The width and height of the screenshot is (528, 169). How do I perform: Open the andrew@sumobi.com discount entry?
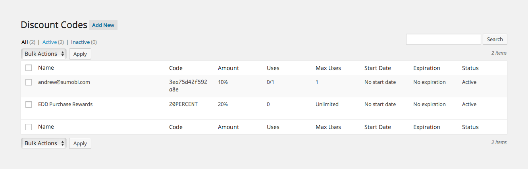(64, 82)
